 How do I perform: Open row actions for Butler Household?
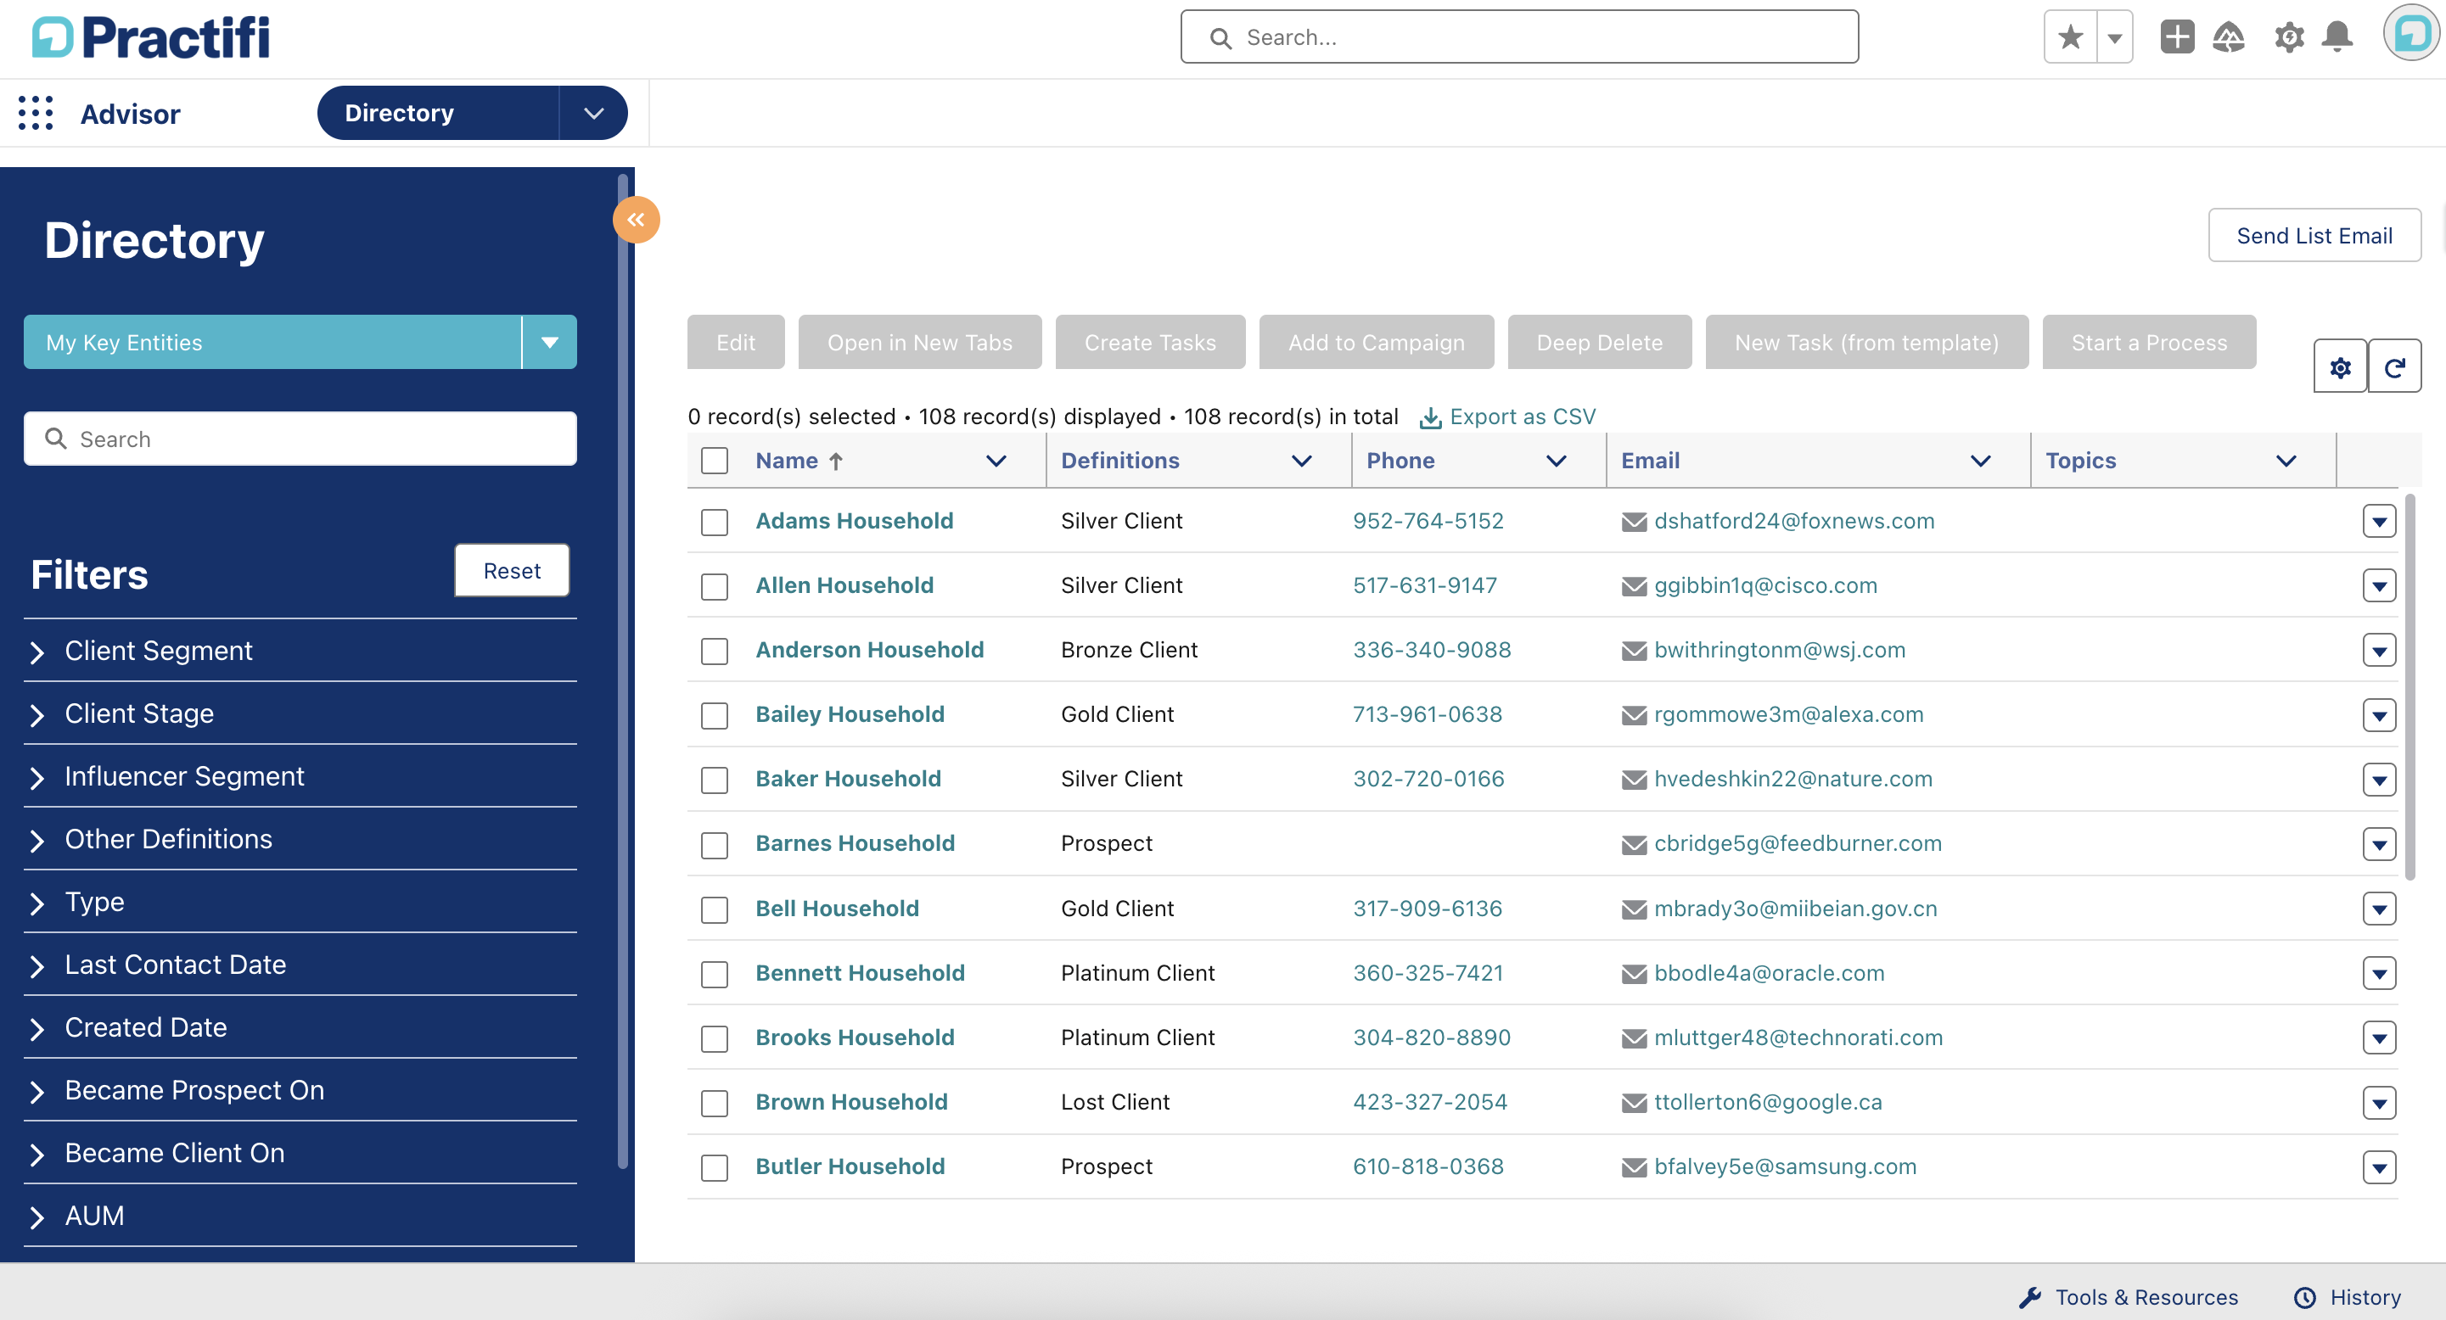pos(2379,1167)
